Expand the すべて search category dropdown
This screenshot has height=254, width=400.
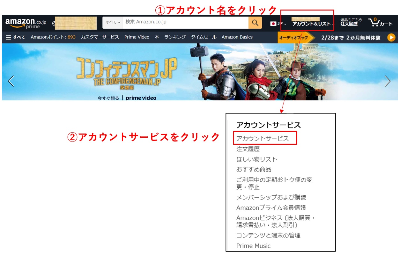point(113,23)
